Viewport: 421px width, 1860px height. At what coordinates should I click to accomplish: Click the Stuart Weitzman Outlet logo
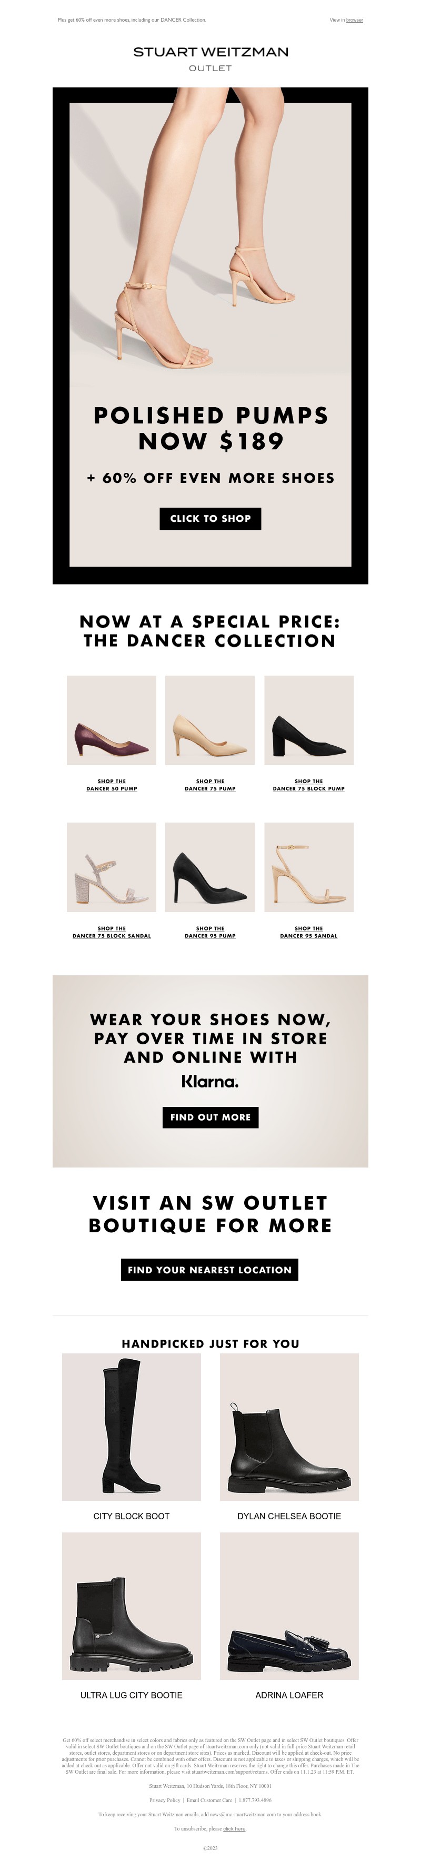pyautogui.click(x=210, y=58)
